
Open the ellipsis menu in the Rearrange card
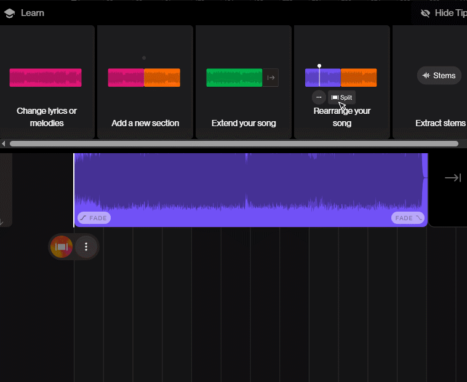319,97
